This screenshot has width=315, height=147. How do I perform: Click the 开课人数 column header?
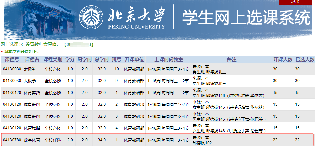tap(283, 59)
